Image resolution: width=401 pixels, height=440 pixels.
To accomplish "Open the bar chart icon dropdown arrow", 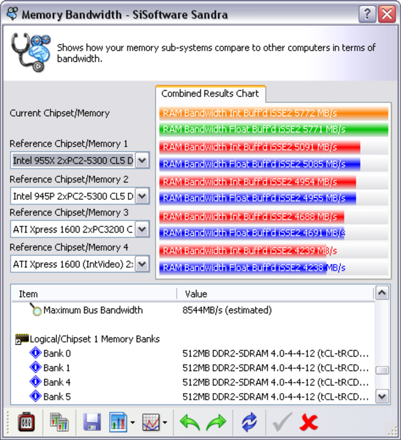I will [x=133, y=422].
